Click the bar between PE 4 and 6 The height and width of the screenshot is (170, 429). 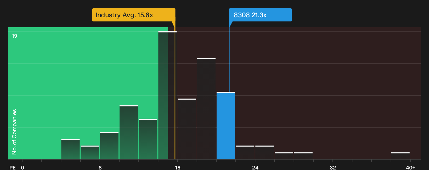tap(70, 149)
